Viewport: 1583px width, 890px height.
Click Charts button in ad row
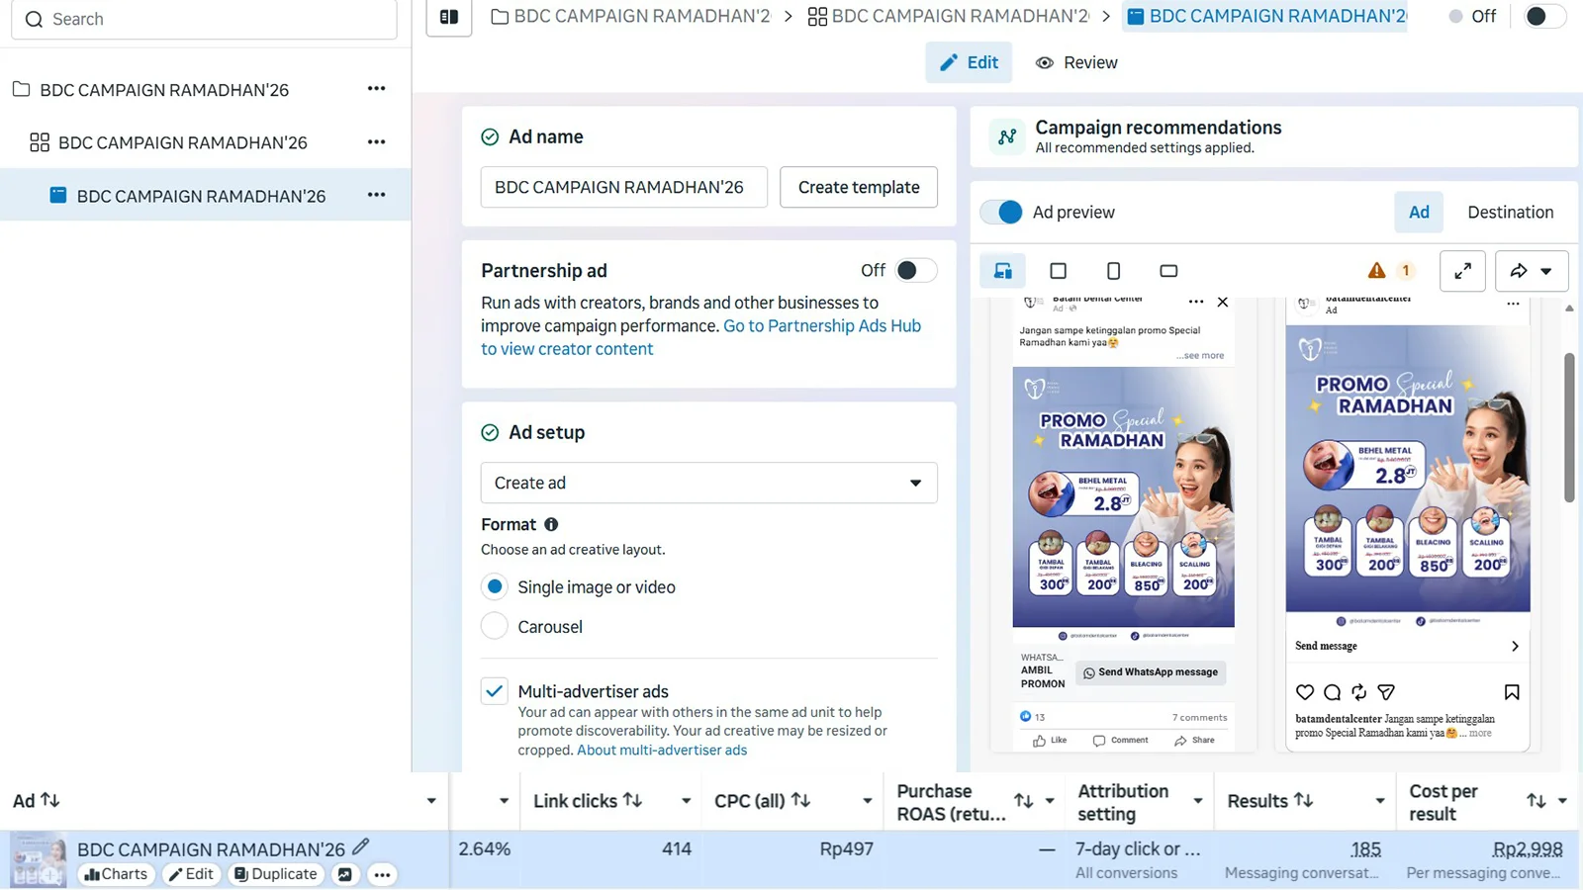(x=116, y=874)
